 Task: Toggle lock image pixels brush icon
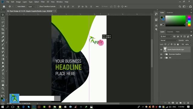point(168,45)
